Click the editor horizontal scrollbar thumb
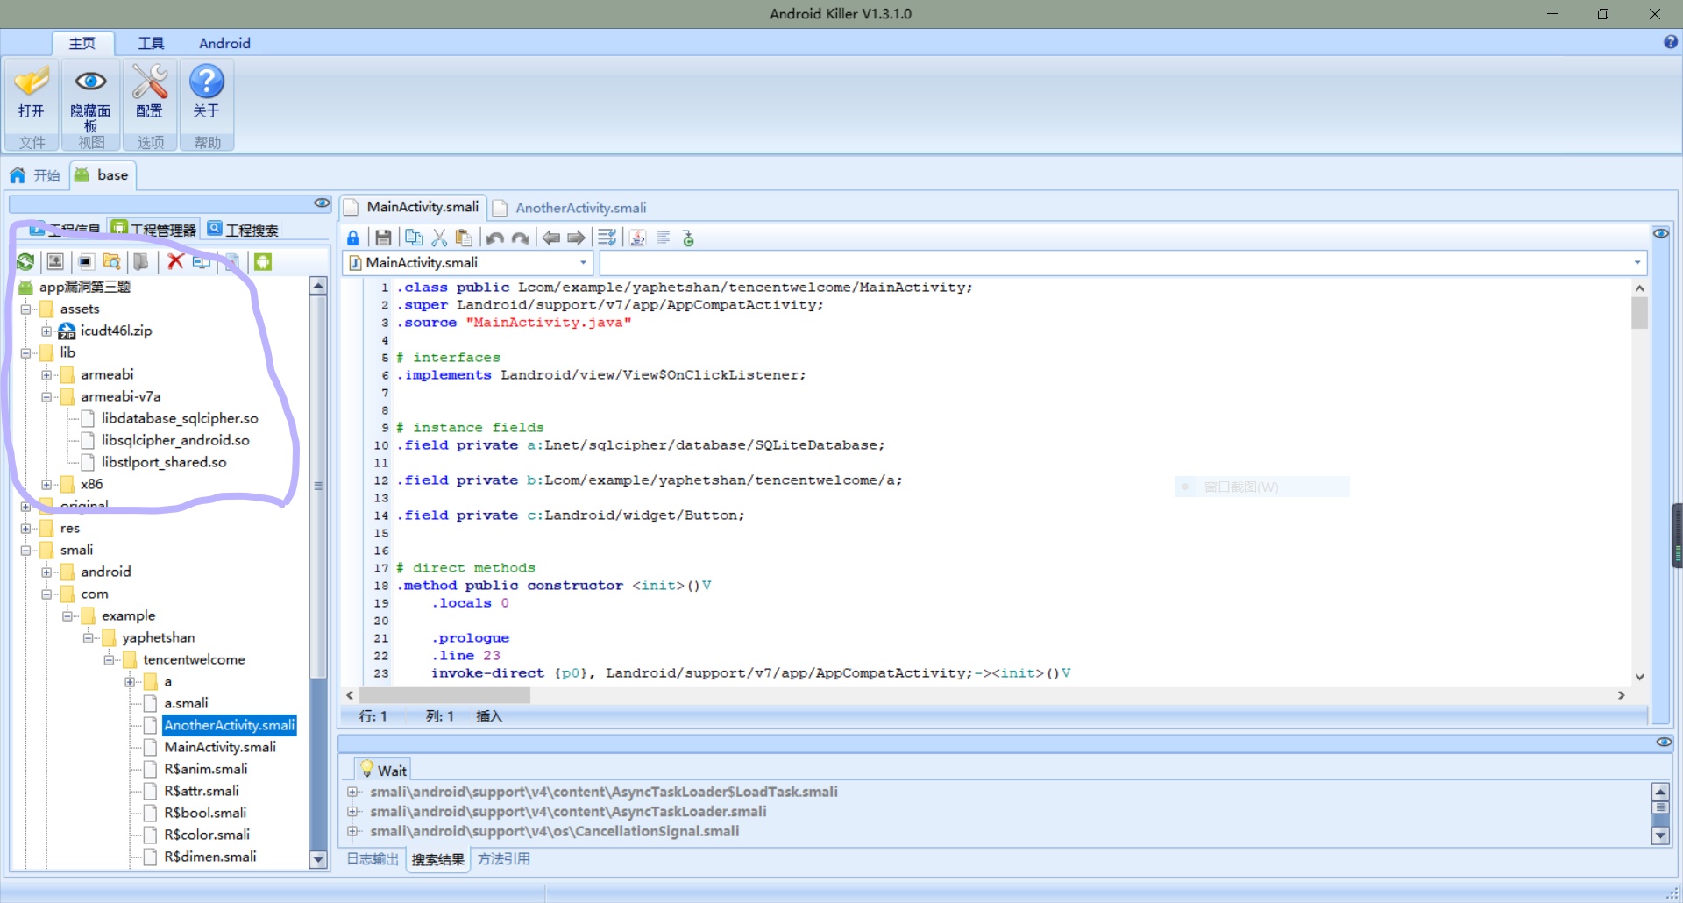The height and width of the screenshot is (903, 1683). pos(444,695)
